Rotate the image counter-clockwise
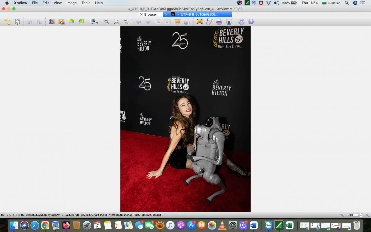The image size is (371, 232). pyautogui.click(x=71, y=22)
